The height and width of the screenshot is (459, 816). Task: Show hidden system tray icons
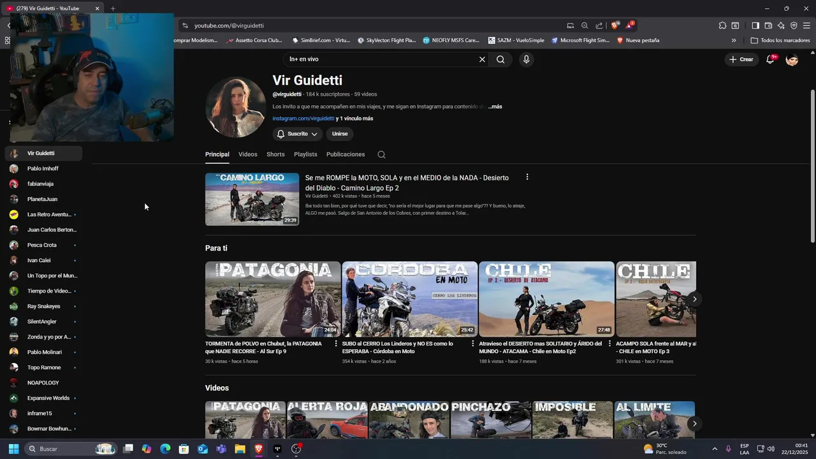coord(714,449)
